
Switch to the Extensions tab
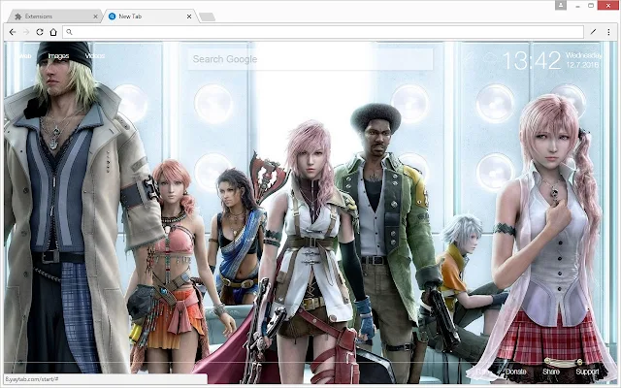click(53, 16)
